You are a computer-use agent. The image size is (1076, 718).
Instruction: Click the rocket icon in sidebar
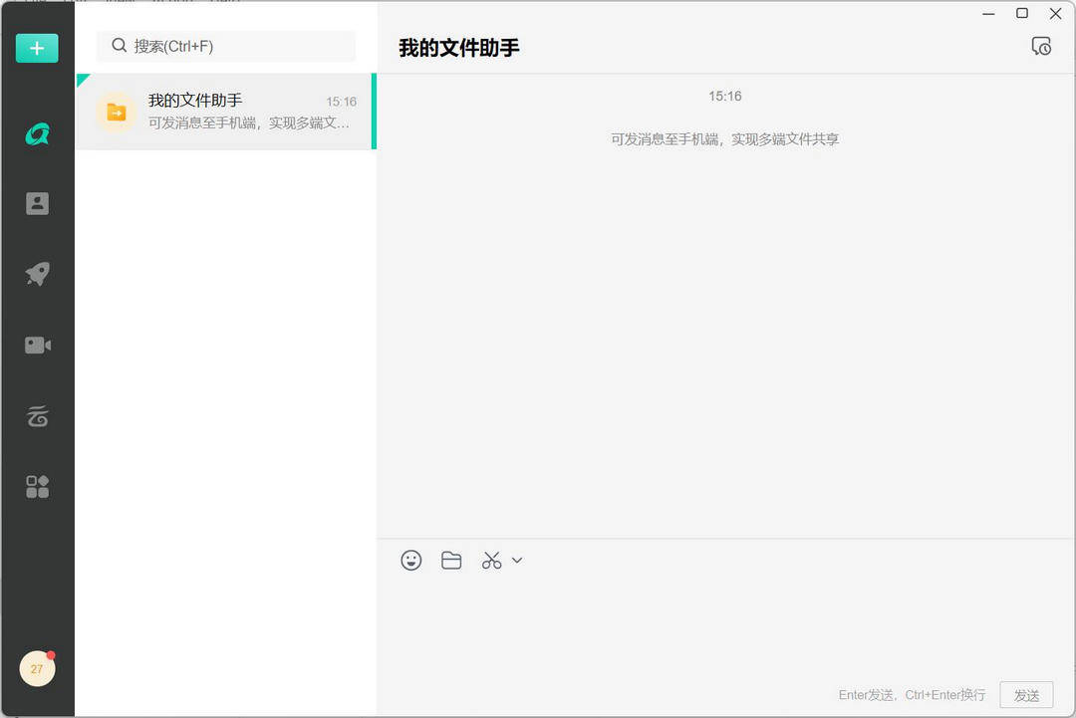37,274
